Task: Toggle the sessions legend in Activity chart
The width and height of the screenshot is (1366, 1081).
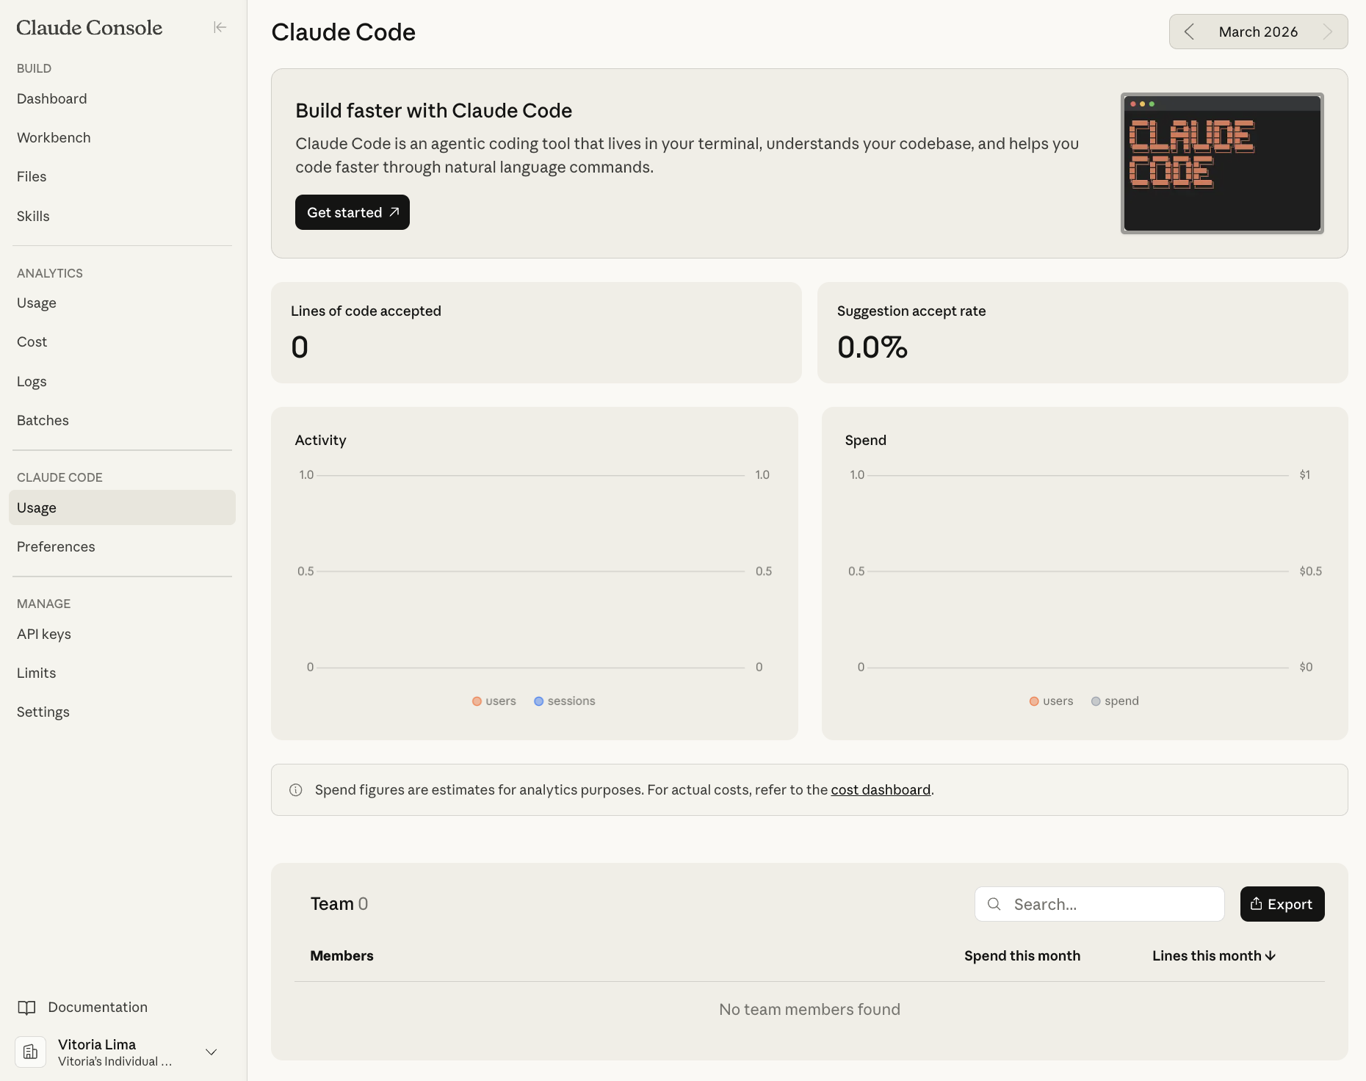Action: (564, 701)
